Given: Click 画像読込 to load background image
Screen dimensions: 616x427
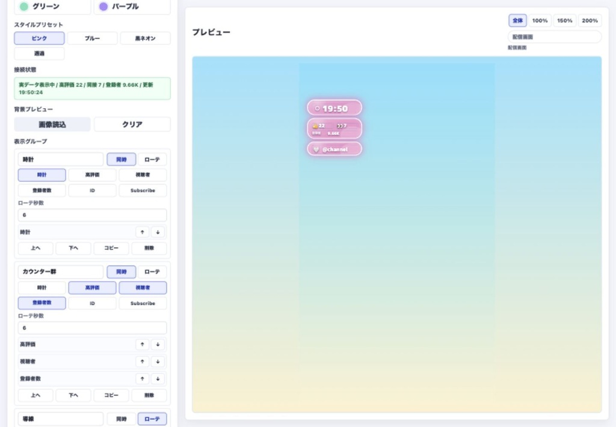Looking at the screenshot, I should 52,124.
